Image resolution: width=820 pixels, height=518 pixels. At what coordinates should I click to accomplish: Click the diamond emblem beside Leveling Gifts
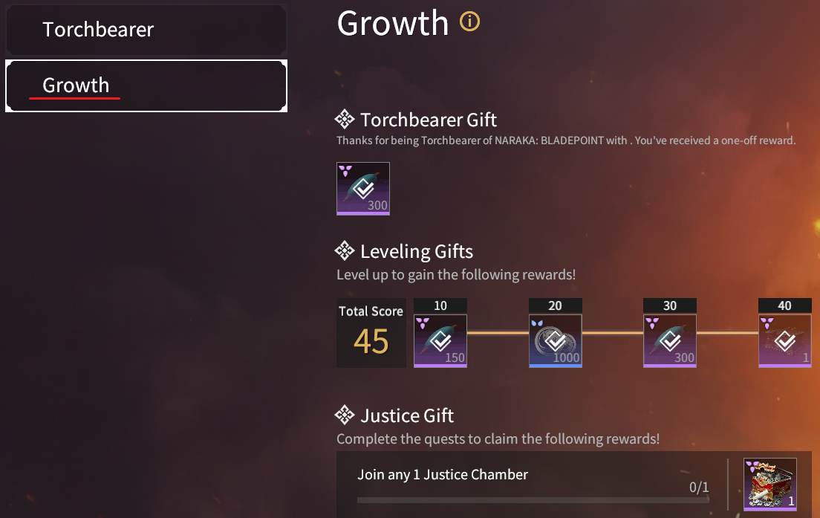(x=345, y=251)
